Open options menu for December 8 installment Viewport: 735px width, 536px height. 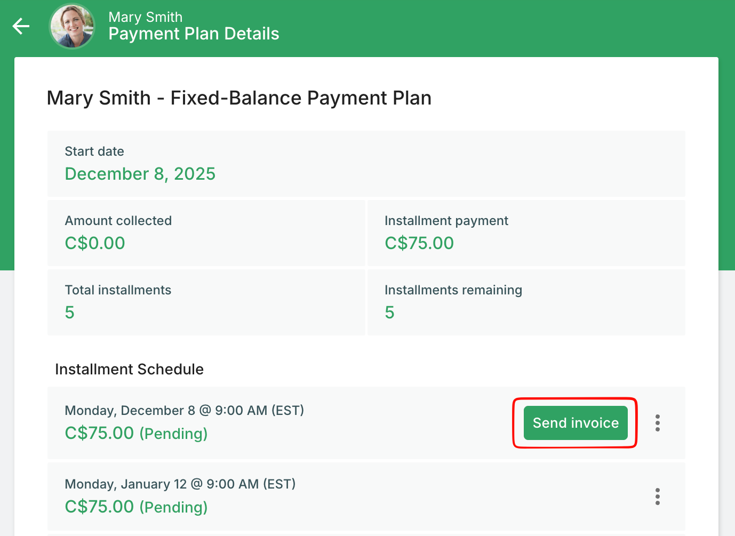pyautogui.click(x=658, y=423)
